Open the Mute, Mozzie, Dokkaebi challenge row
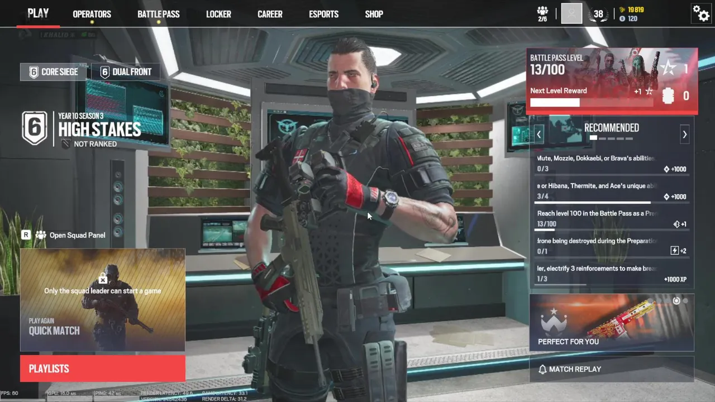 (612, 164)
